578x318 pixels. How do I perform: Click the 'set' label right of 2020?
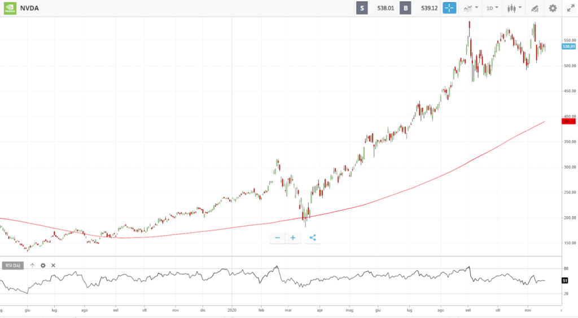(468, 310)
